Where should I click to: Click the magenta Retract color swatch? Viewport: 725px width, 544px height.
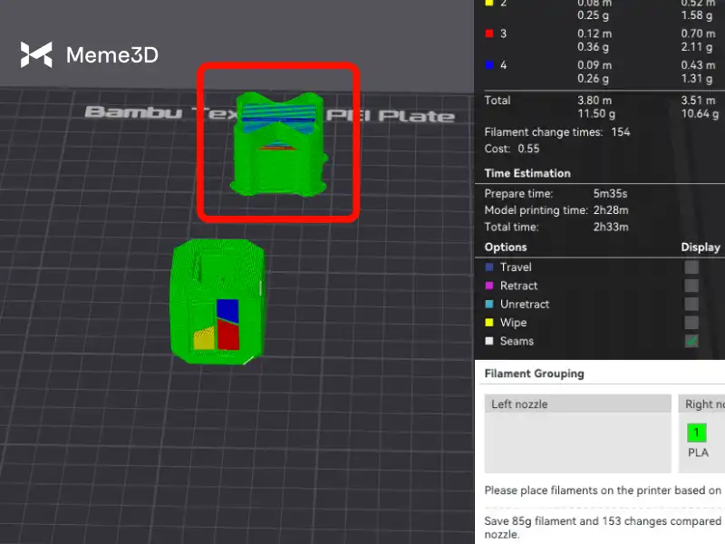(x=489, y=286)
